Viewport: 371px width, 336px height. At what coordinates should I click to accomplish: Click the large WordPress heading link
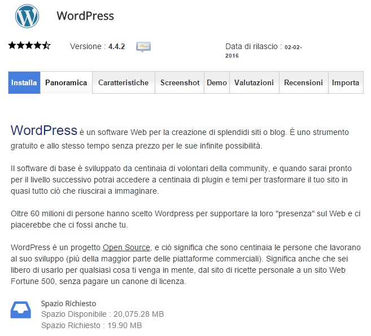44,130
